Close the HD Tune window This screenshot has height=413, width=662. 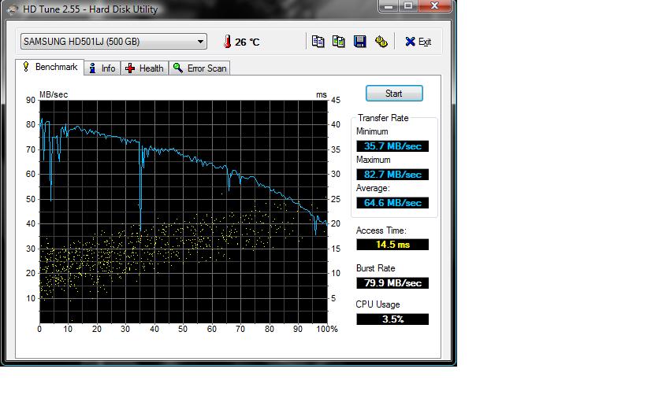pyautogui.click(x=434, y=6)
